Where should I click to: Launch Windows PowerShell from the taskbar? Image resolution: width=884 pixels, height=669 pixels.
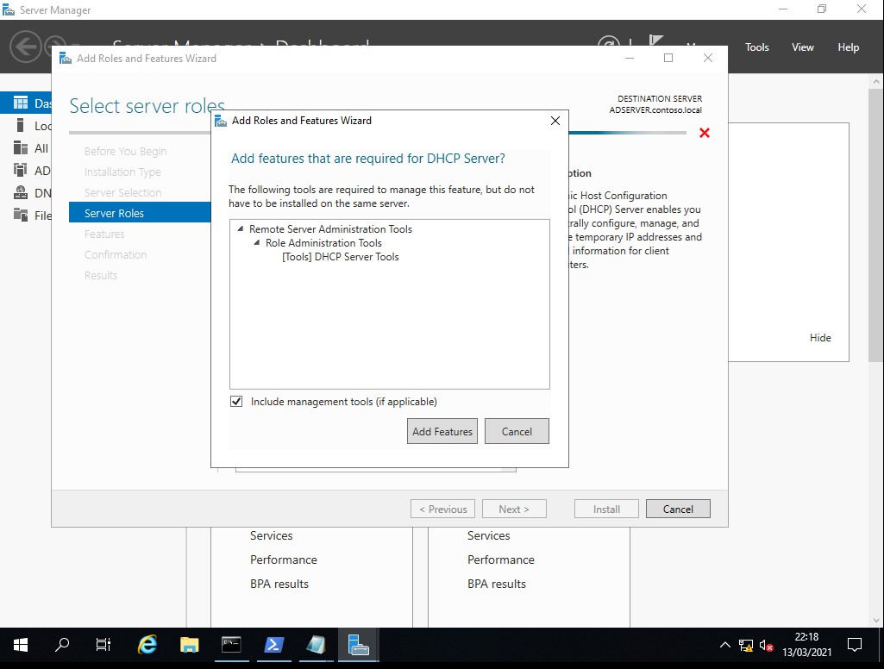pos(273,645)
